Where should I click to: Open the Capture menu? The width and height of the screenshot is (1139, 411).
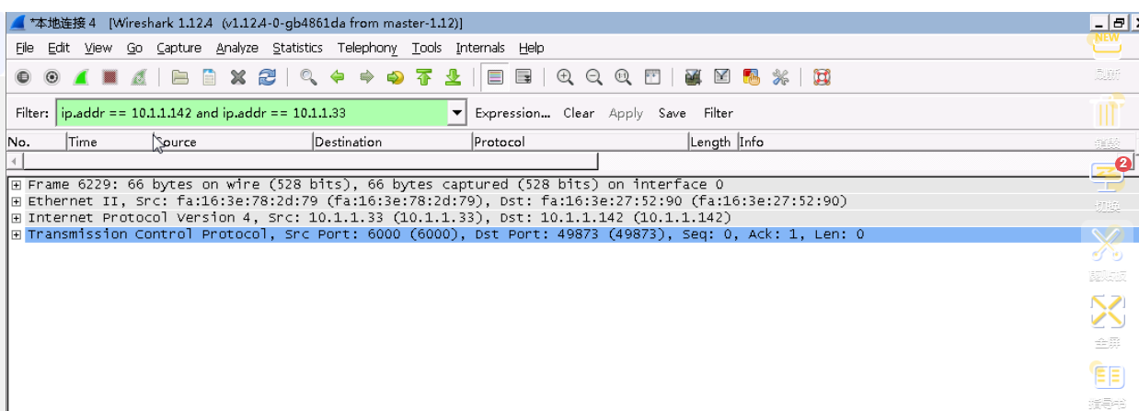(x=178, y=48)
